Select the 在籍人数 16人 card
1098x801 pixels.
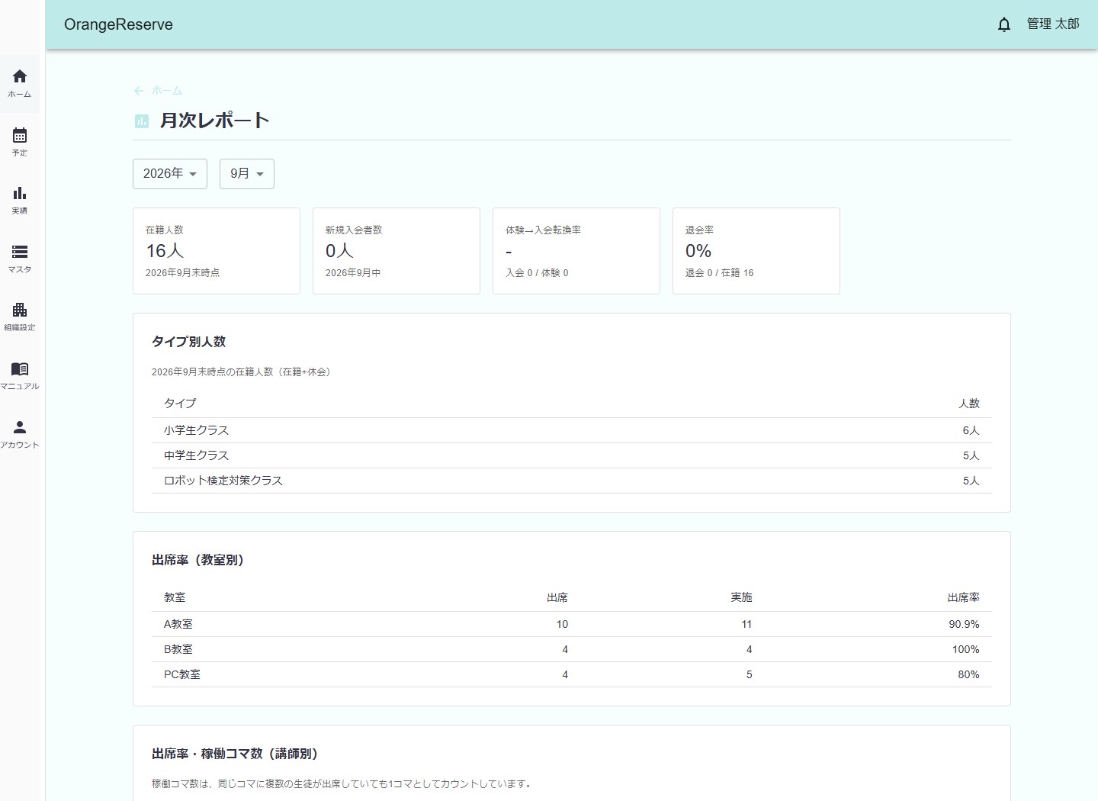click(x=217, y=251)
